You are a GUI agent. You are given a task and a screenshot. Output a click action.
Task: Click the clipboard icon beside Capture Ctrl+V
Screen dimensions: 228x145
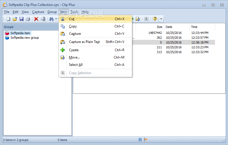click(x=63, y=34)
